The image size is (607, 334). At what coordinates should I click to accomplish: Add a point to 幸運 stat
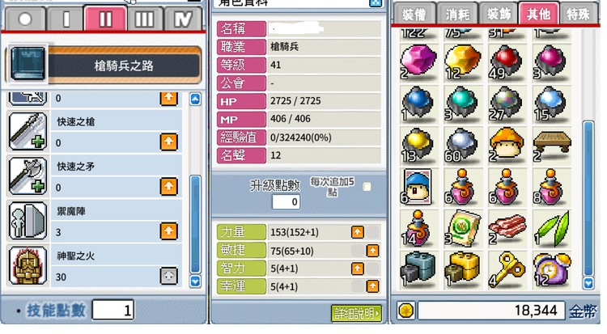372,286
